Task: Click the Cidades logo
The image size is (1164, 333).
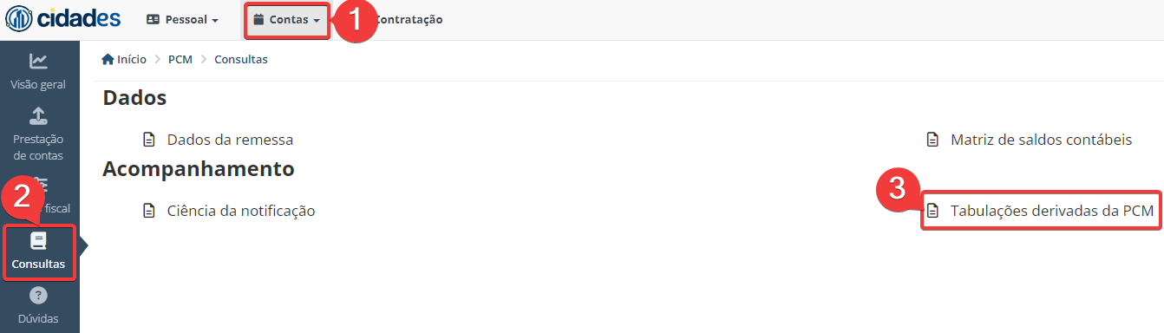Action: (x=62, y=19)
